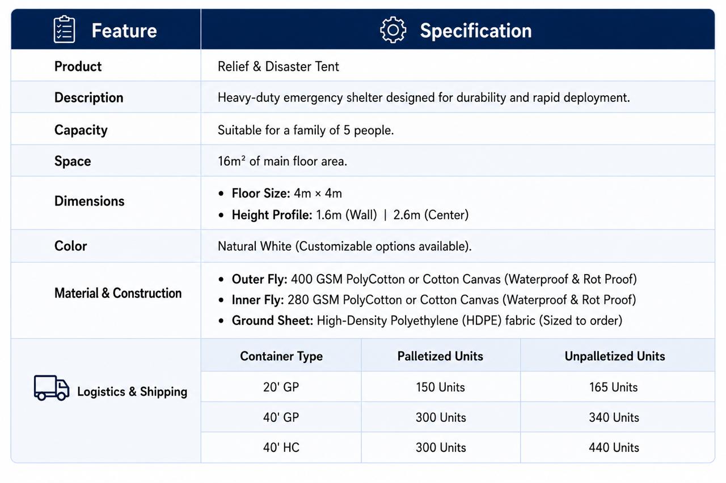The image size is (726, 483).
Task: Click the Capacity row label
Action: pyautogui.click(x=81, y=130)
